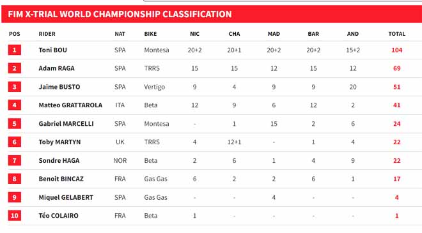This screenshot has height=233, width=422.
Task: Select the MAD round column header
Action: (x=274, y=34)
